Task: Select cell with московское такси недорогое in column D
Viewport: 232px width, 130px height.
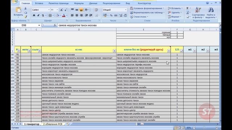Action: (79, 74)
